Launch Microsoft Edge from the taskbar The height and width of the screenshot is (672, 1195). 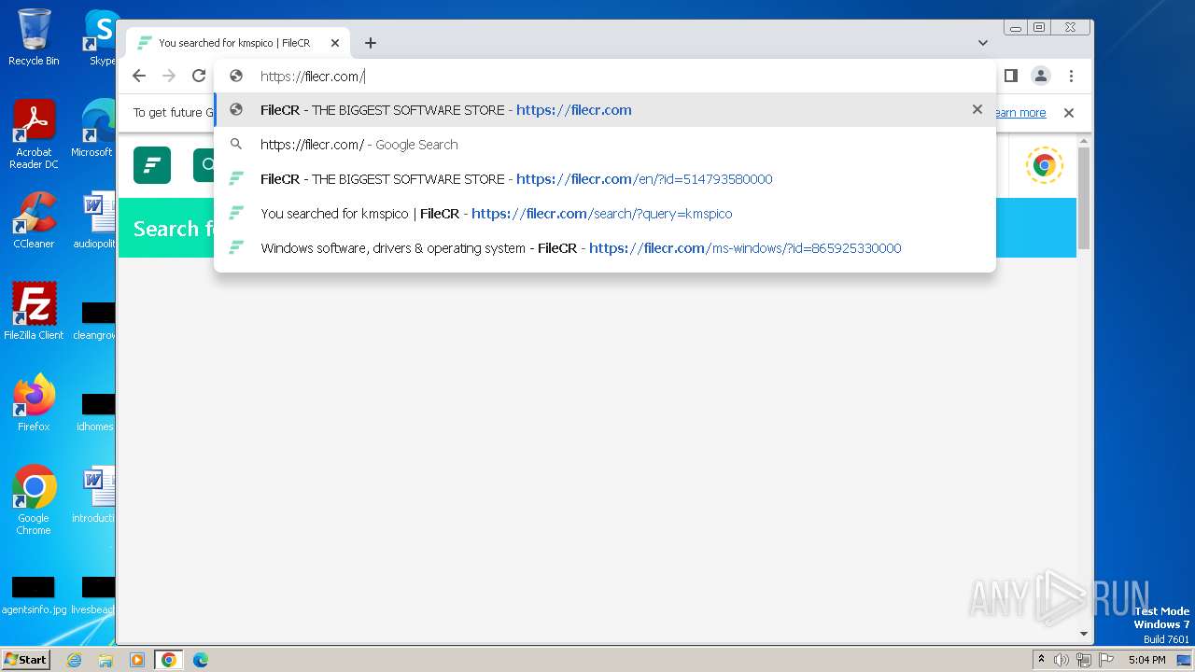pyautogui.click(x=200, y=660)
